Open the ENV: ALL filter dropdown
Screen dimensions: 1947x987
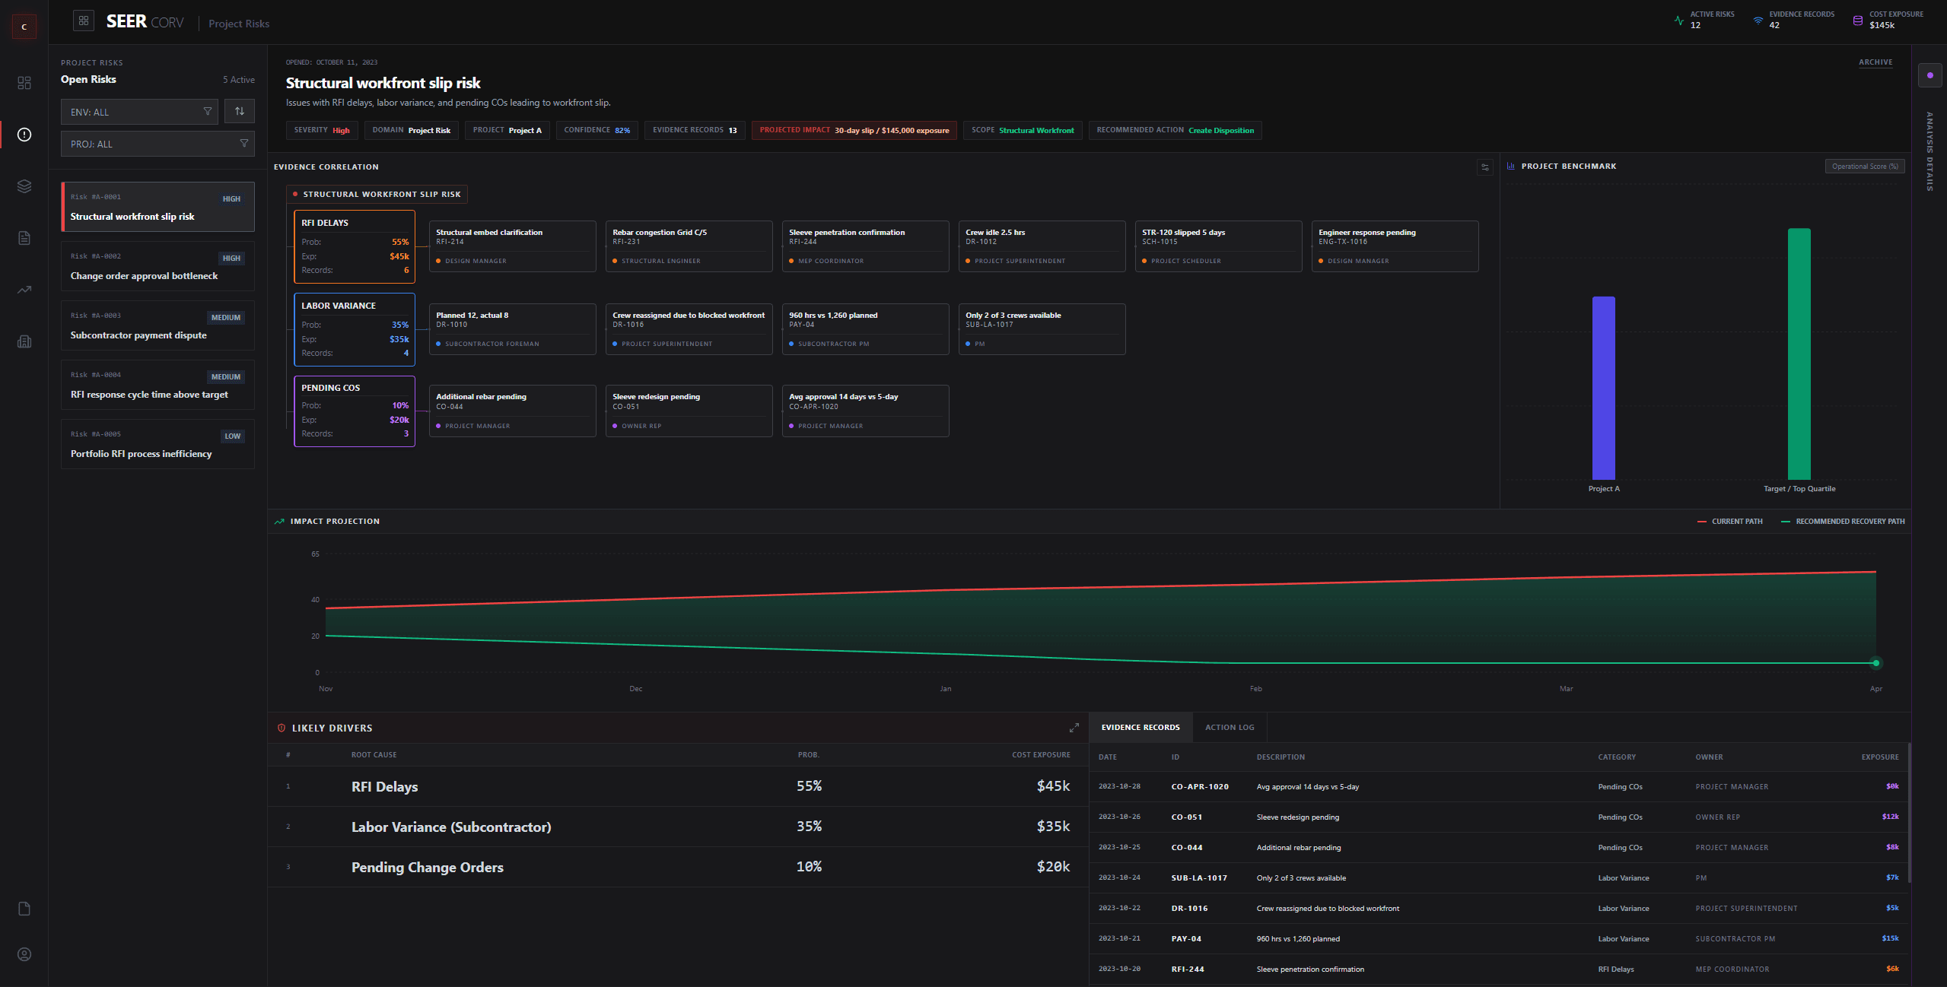point(139,112)
